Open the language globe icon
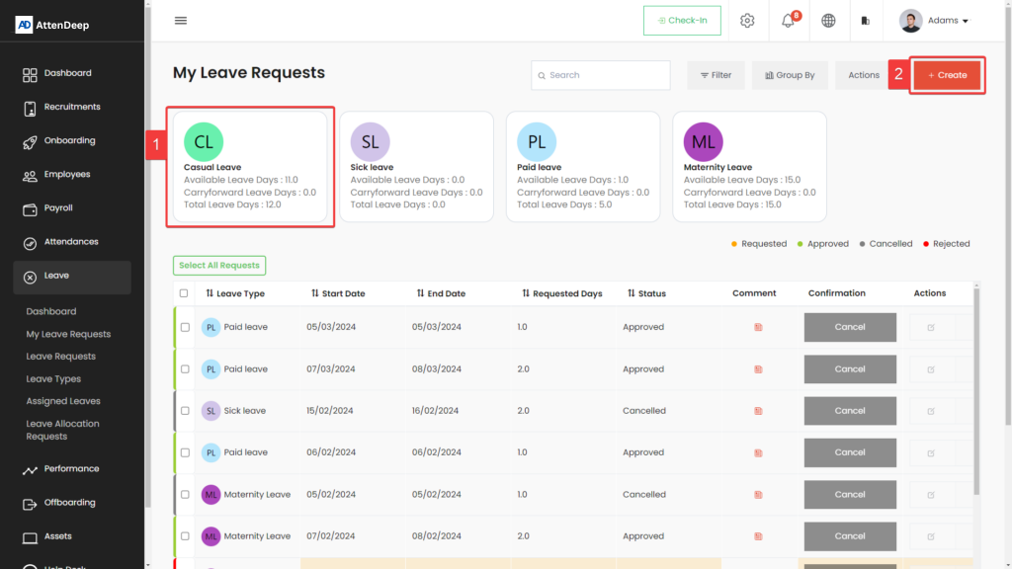The width and height of the screenshot is (1012, 569). pyautogui.click(x=828, y=21)
